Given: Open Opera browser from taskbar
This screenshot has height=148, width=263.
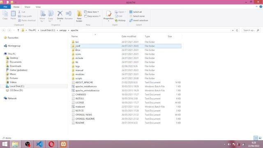Looking at the screenshot, I should click(x=51, y=144).
